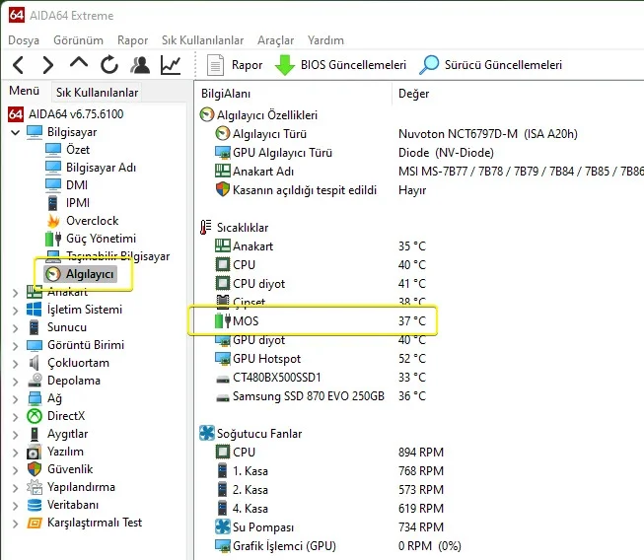Click the Yapılandırma icon

pyautogui.click(x=35, y=487)
